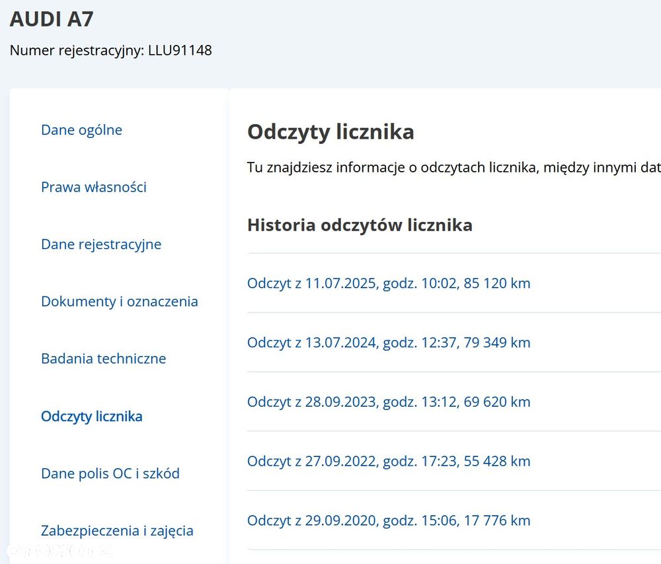Click the Historia odczytów licznika subheading
This screenshot has width=661, height=564.
pos(360,225)
